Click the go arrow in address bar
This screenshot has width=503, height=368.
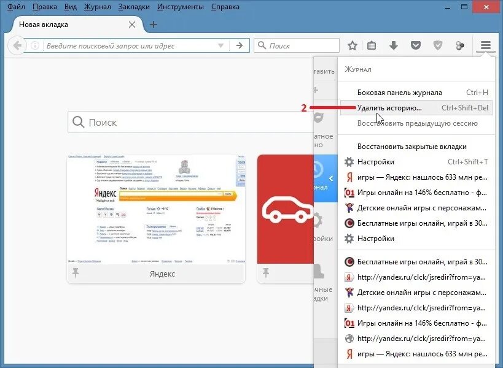click(240, 45)
